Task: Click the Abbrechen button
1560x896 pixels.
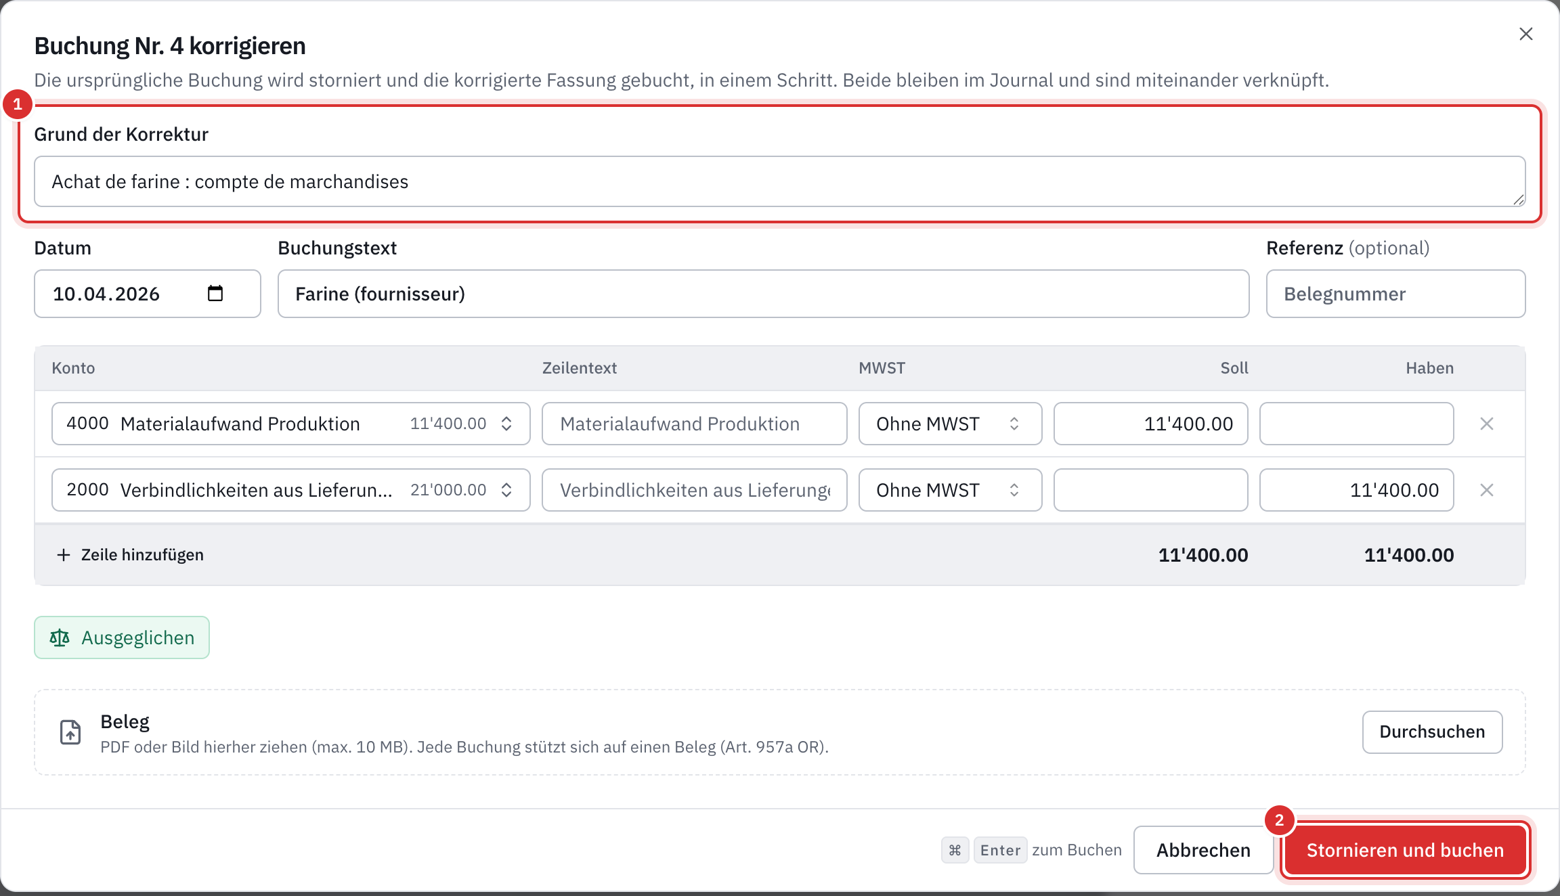Action: (1203, 850)
